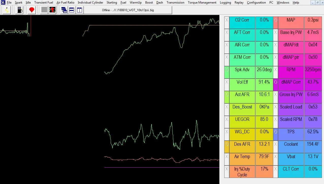Click the fuel pump toolbar icon
Viewport: 324px width, 184px height.
pyautogui.click(x=19, y=10)
